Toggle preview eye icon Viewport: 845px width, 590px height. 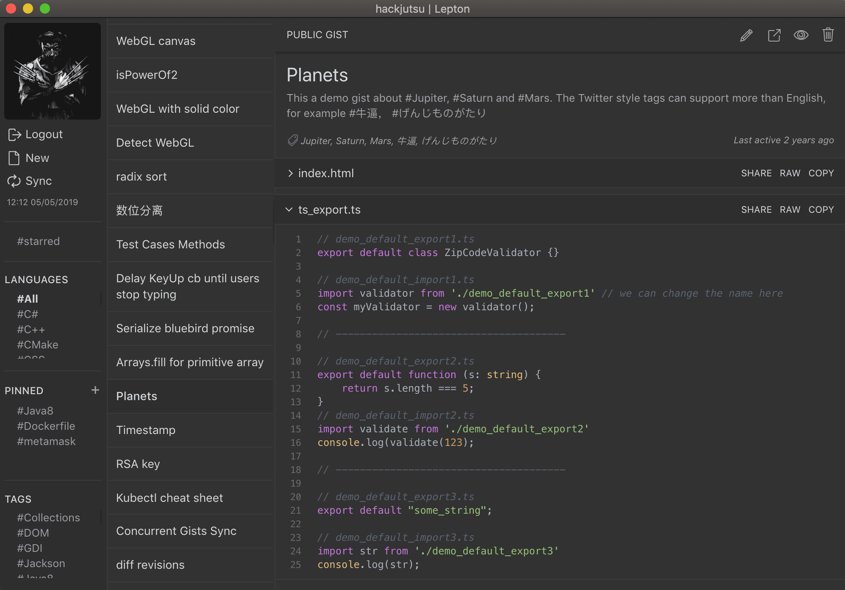(801, 35)
